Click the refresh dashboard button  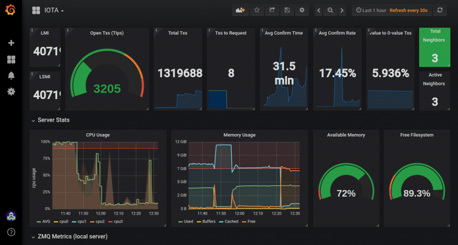[440, 10]
